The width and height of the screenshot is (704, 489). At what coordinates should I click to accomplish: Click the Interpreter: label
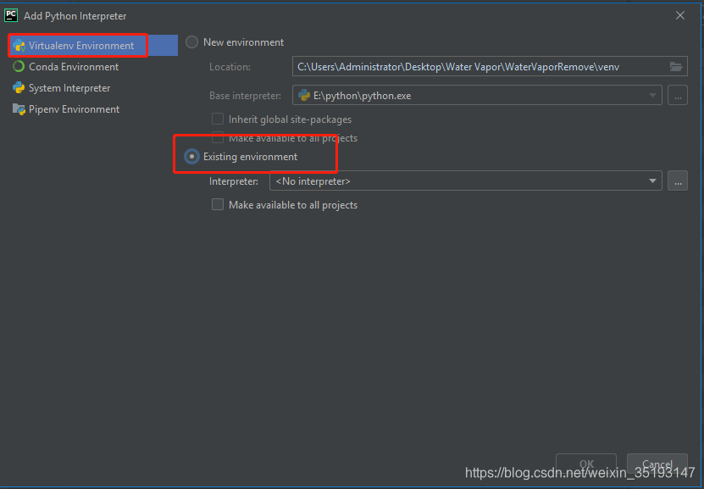(x=234, y=181)
